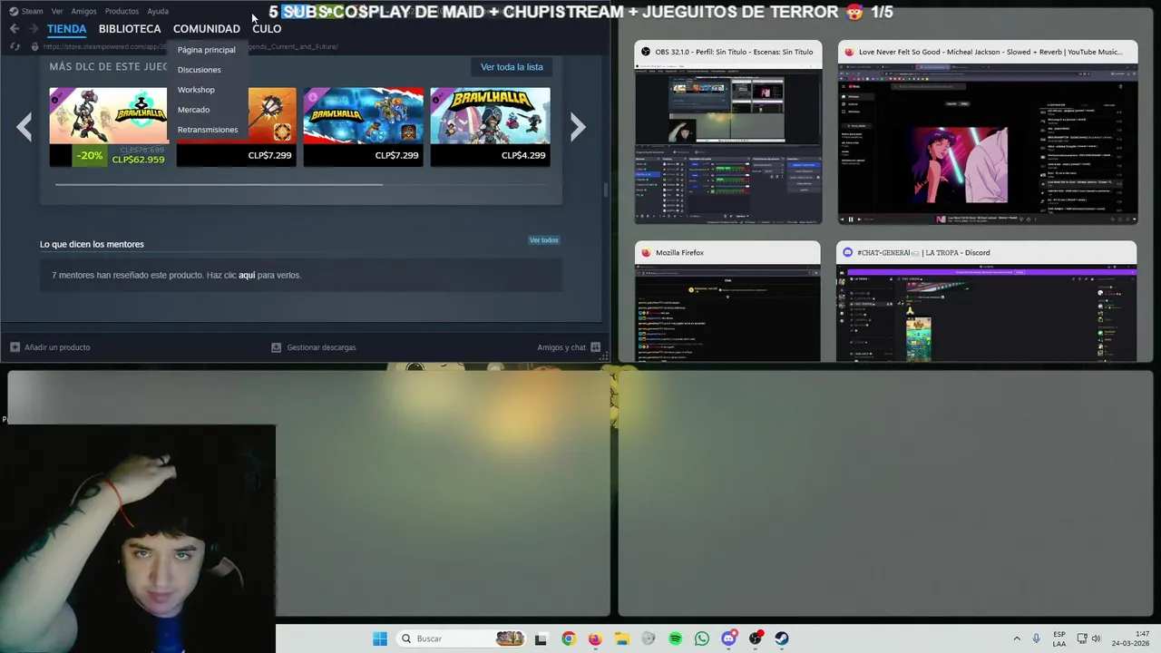Select the YouTube Music window thumbnail
This screenshot has height=653, width=1161.
coord(987,132)
